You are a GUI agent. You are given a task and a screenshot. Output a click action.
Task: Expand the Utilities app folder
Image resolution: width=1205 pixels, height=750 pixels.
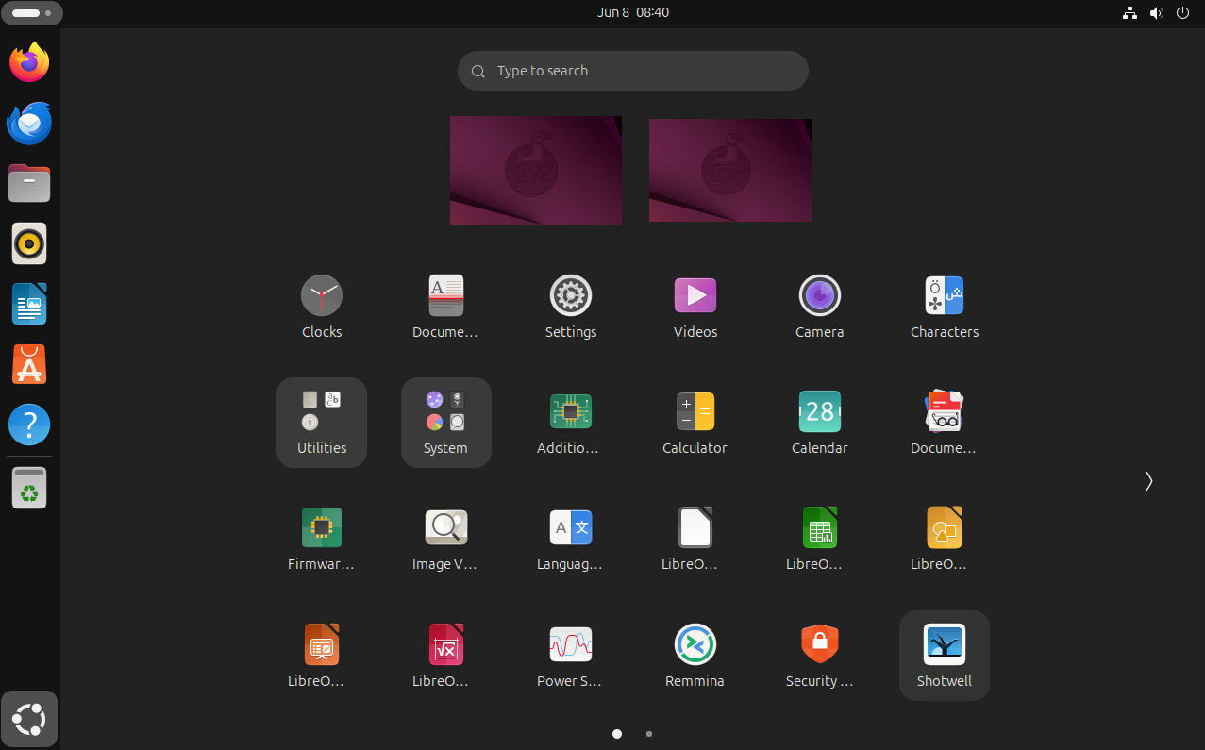coord(322,422)
